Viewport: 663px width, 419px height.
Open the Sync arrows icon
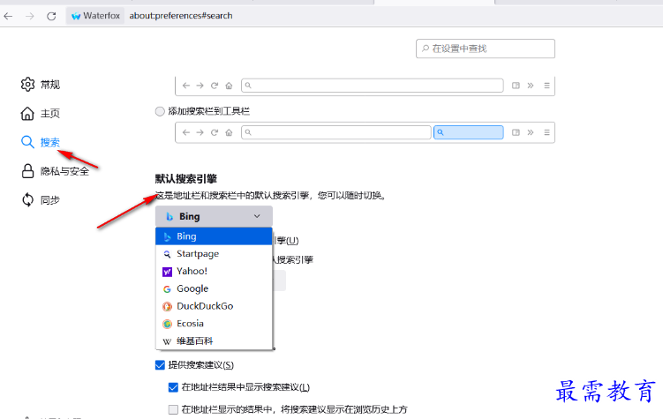click(27, 199)
